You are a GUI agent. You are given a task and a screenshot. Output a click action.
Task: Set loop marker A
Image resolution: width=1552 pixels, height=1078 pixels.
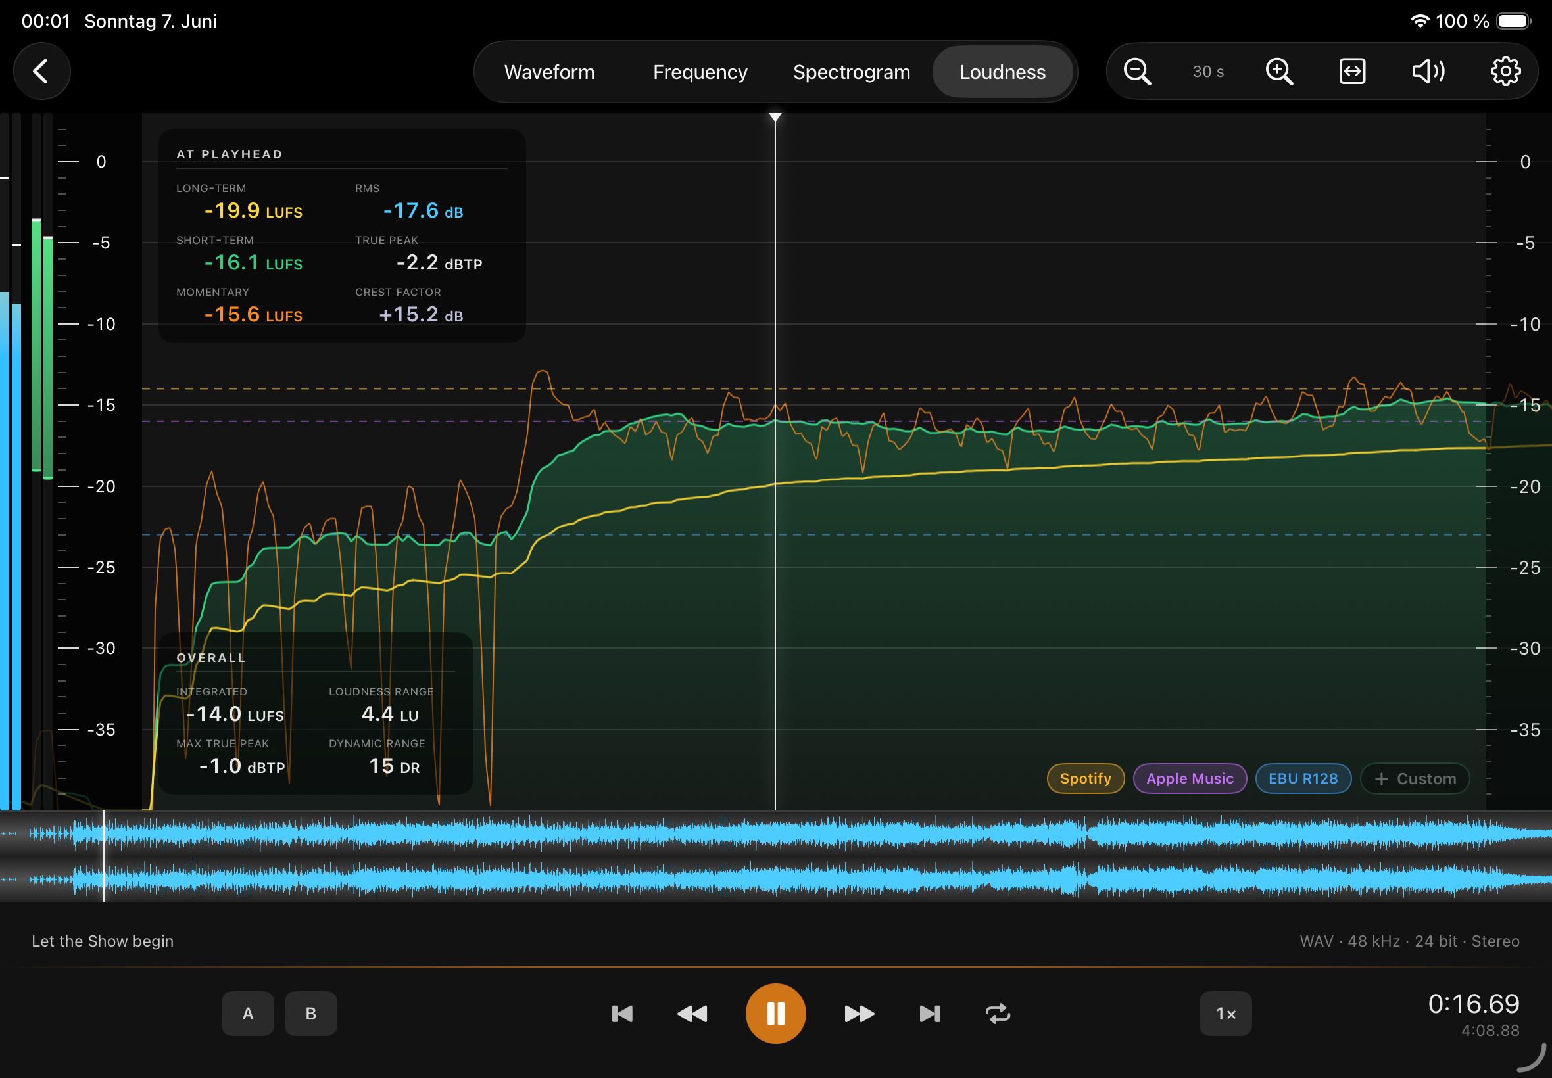coord(248,1014)
